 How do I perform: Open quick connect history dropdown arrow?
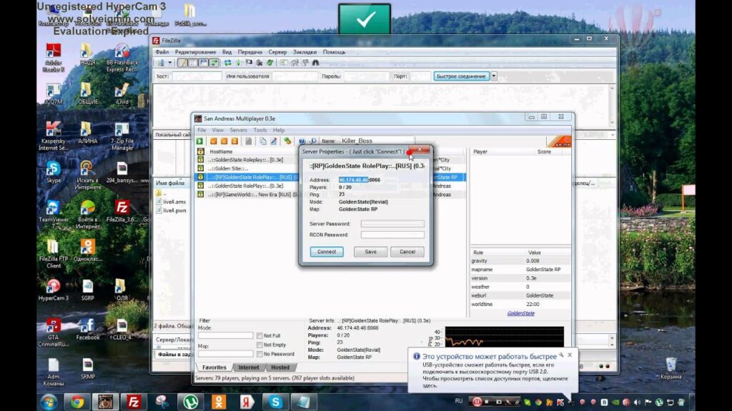coord(493,76)
